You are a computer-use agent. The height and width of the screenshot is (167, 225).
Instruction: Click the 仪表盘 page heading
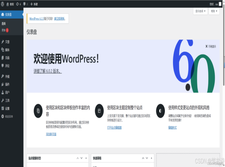point(32,32)
